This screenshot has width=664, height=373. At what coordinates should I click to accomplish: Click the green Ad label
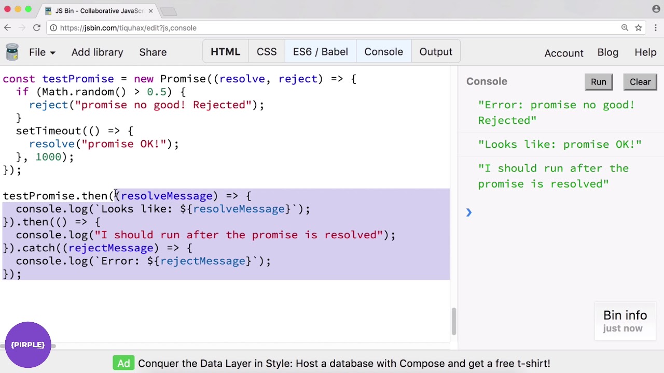(x=123, y=363)
